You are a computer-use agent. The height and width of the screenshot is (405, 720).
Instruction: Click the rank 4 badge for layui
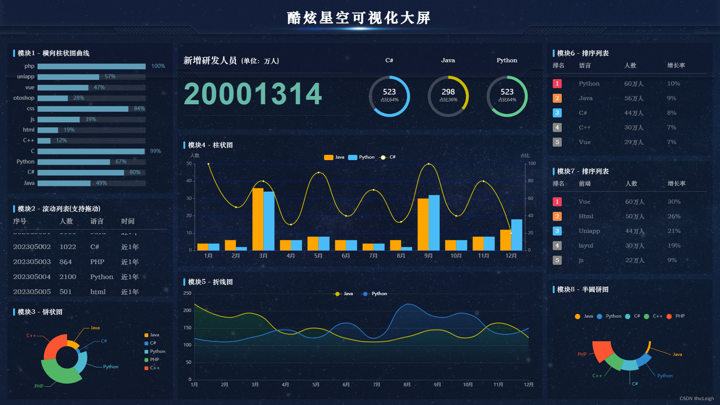(557, 246)
